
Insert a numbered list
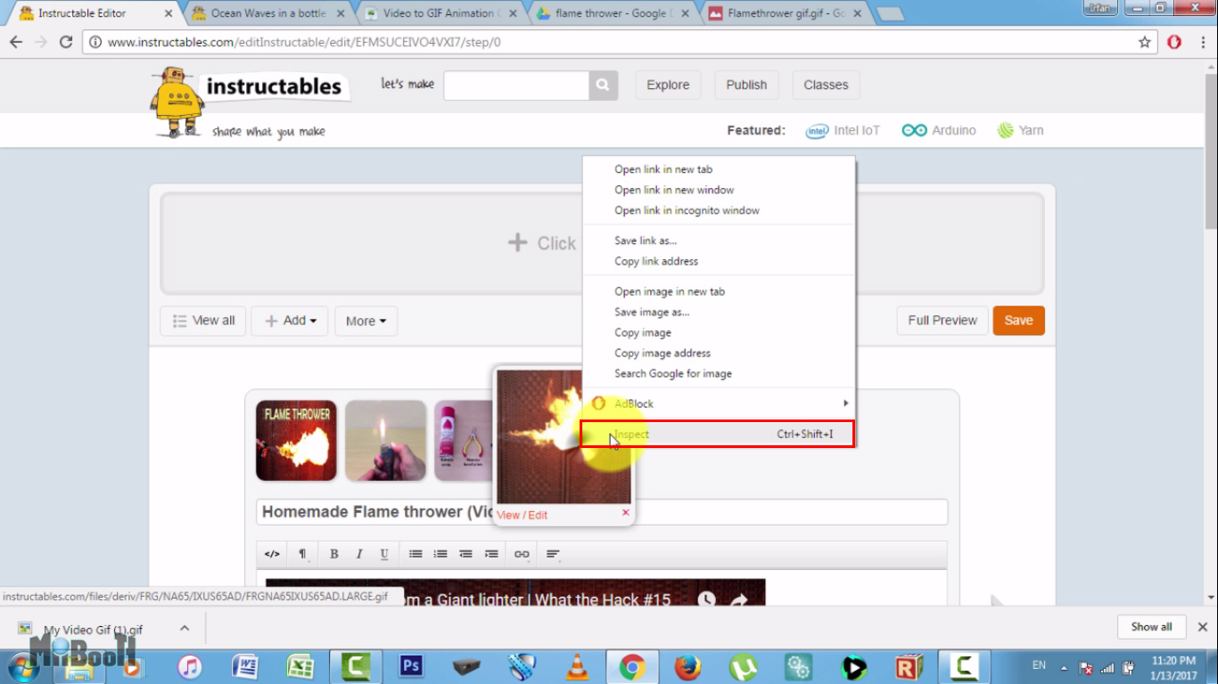(440, 554)
